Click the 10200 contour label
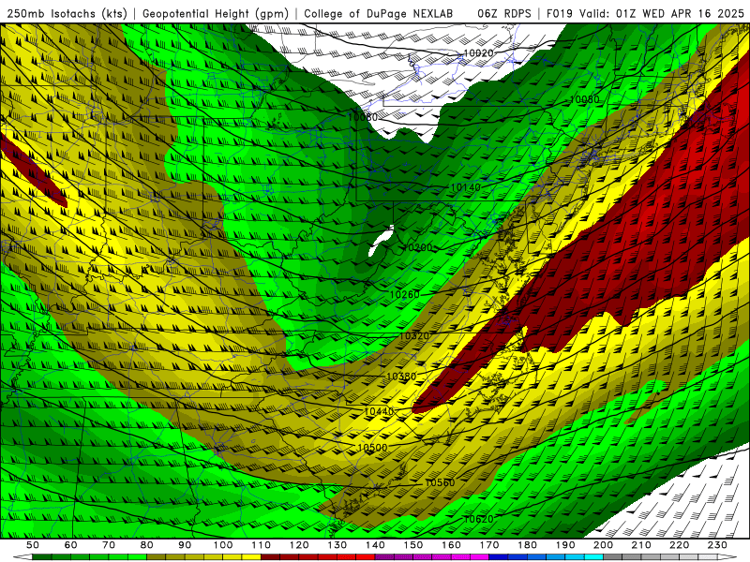This screenshot has height=562, width=750. (x=418, y=247)
